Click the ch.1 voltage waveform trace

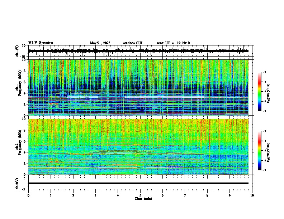click(x=138, y=51)
